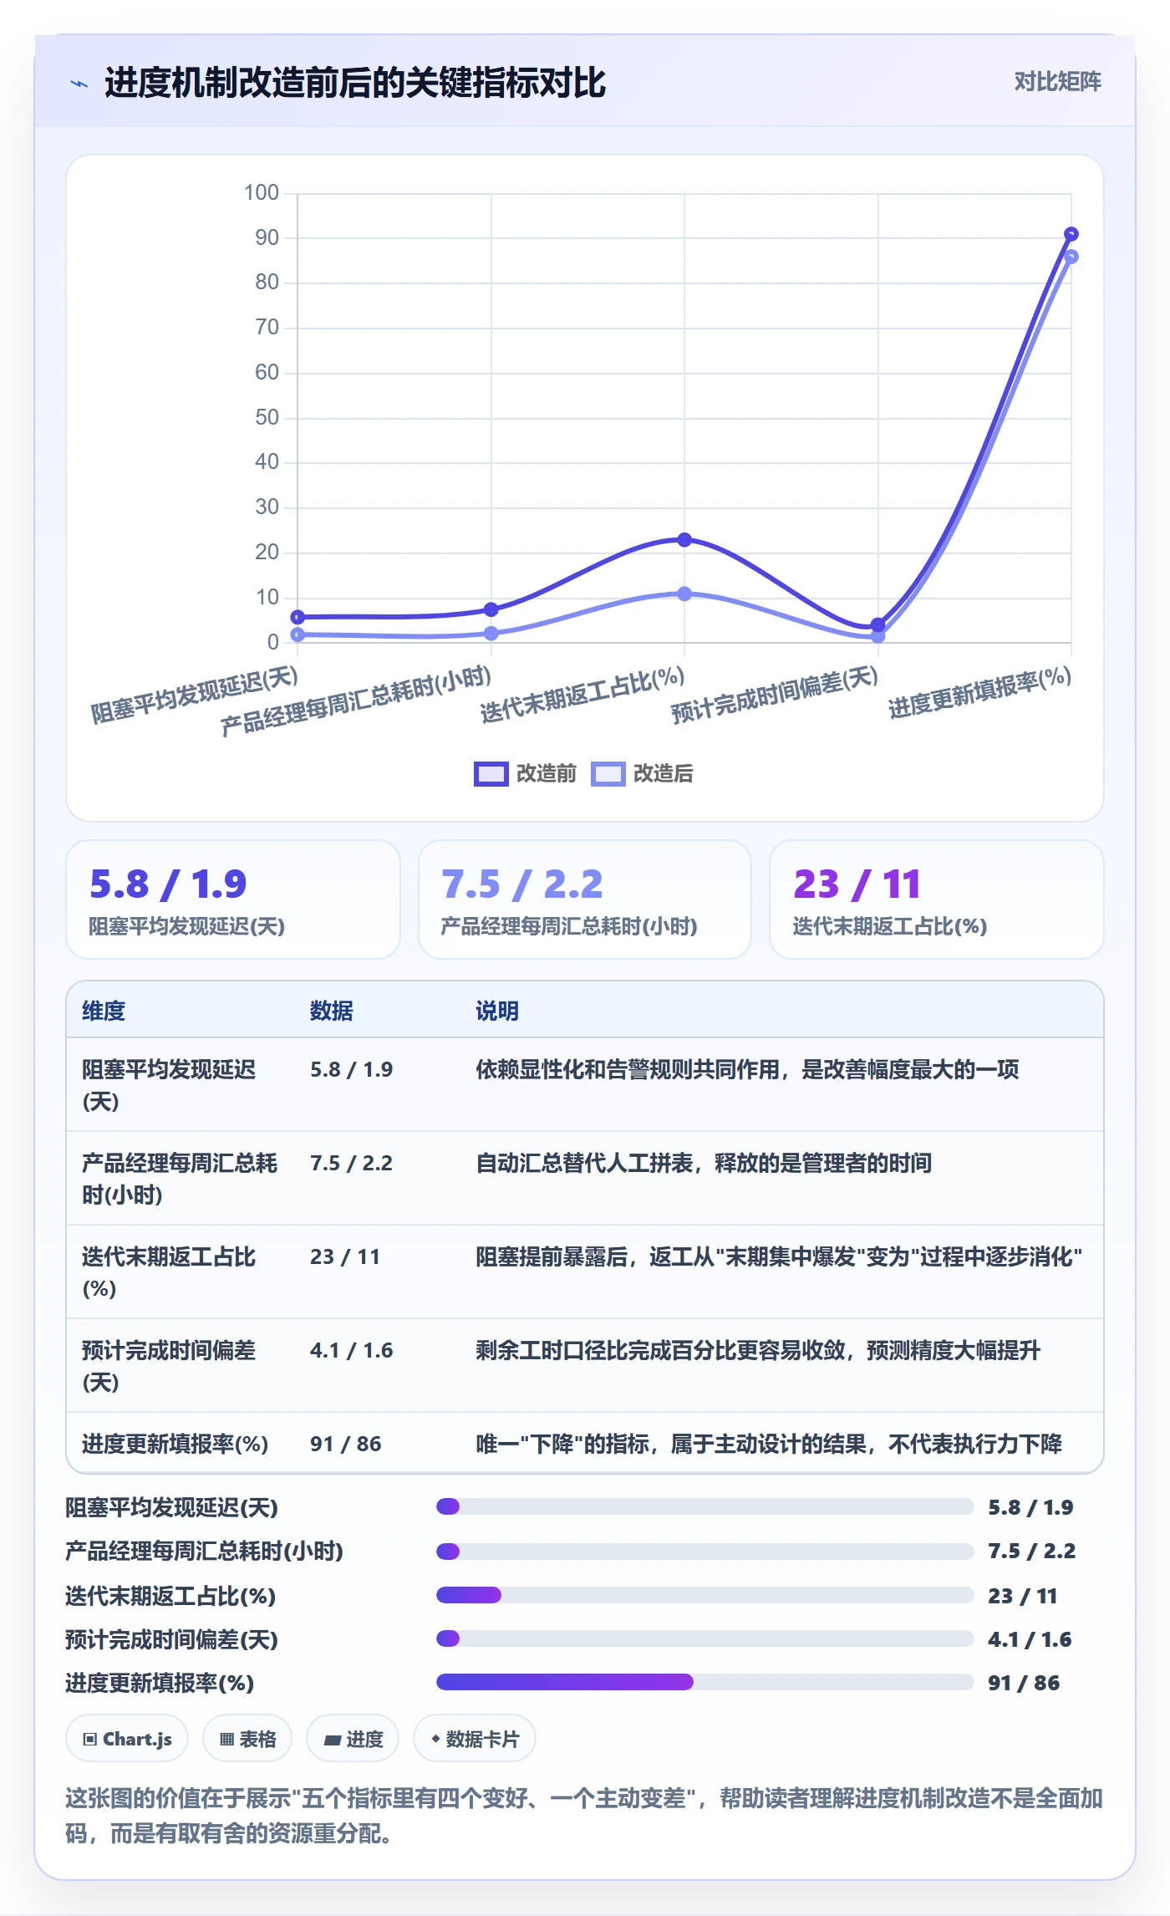1170x1916 pixels.
Task: Click the bar icon in 进度 tag
Action: 333,1740
